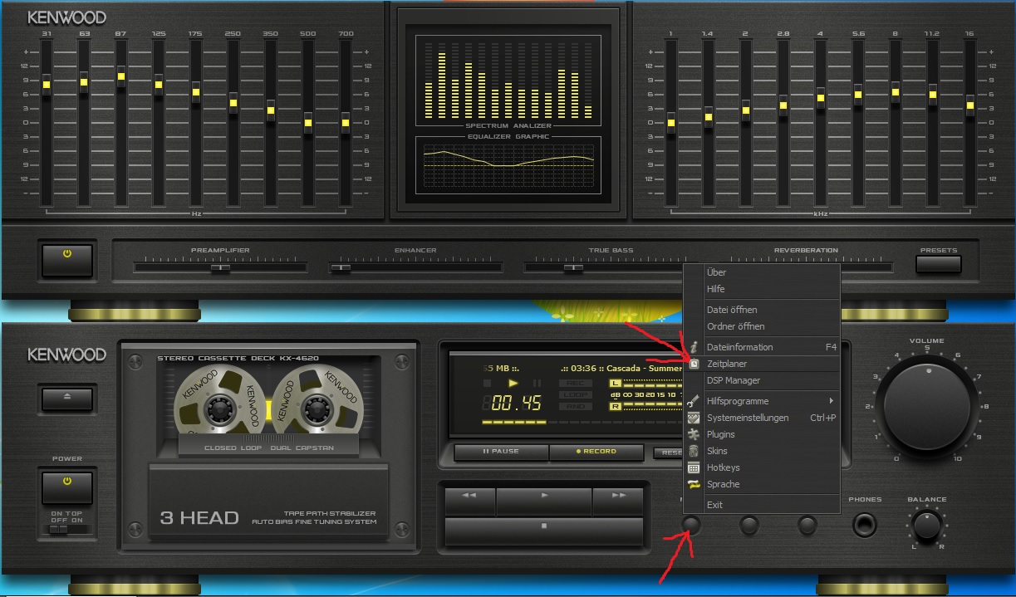This screenshot has width=1016, height=597.
Task: Open Zeitplaner via its clock icon
Action: (694, 364)
